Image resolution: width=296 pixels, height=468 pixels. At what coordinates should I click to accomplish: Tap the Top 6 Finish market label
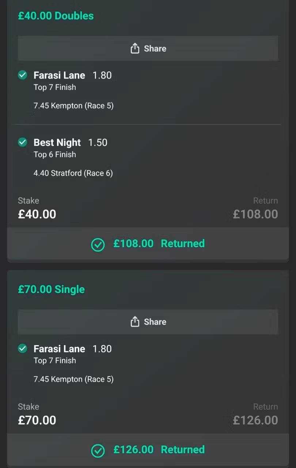tap(55, 155)
